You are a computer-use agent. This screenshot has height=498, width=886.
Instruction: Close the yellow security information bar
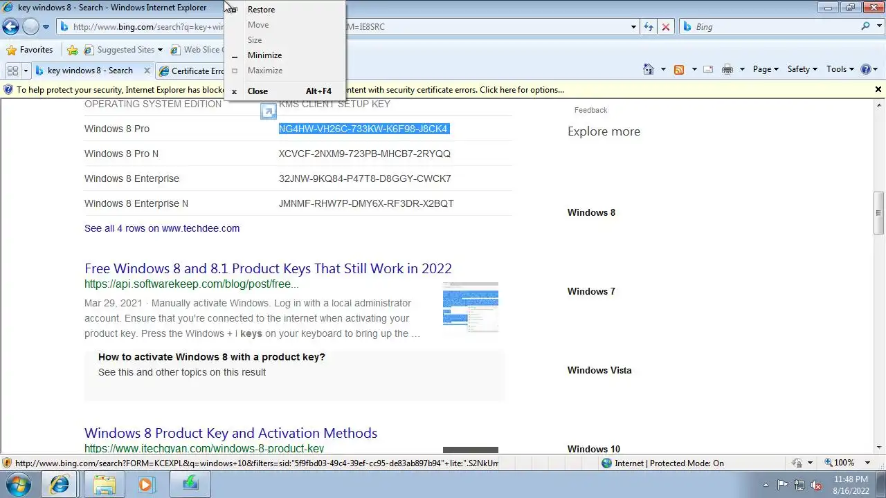pos(878,89)
